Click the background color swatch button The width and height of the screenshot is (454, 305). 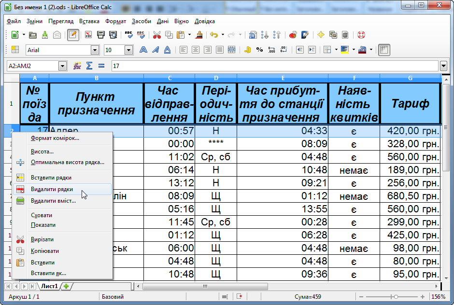tap(344, 50)
